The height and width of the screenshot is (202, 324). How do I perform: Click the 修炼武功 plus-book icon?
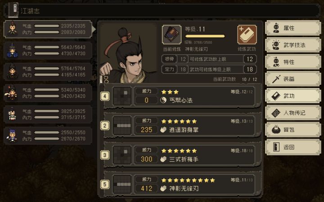click(247, 35)
